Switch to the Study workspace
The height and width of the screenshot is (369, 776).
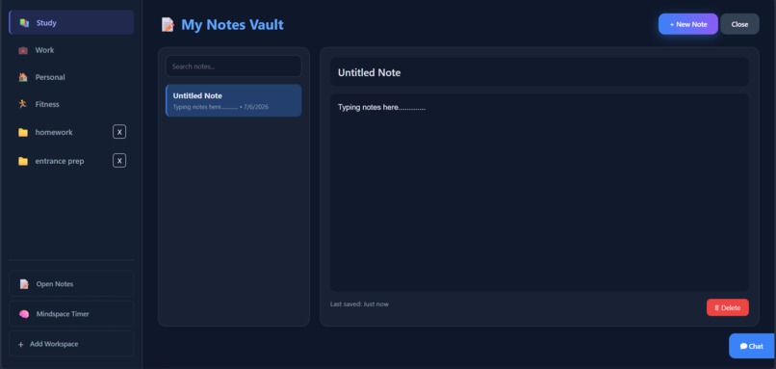tap(71, 23)
